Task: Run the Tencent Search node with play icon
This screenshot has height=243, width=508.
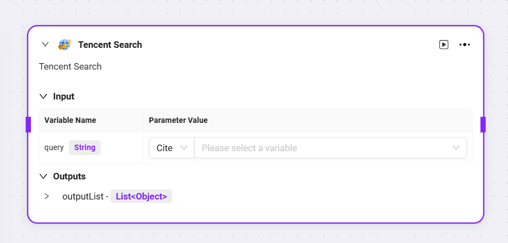Action: [444, 45]
